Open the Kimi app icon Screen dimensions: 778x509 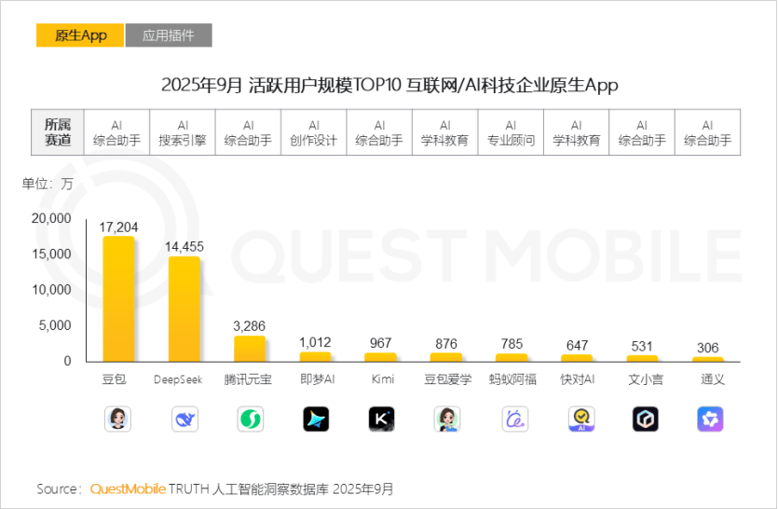click(x=381, y=420)
